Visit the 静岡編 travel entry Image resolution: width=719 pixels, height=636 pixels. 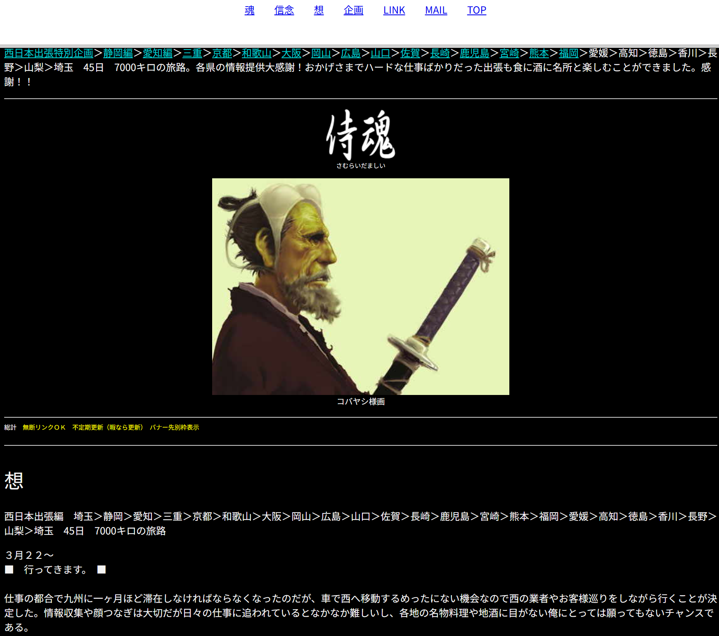click(118, 53)
